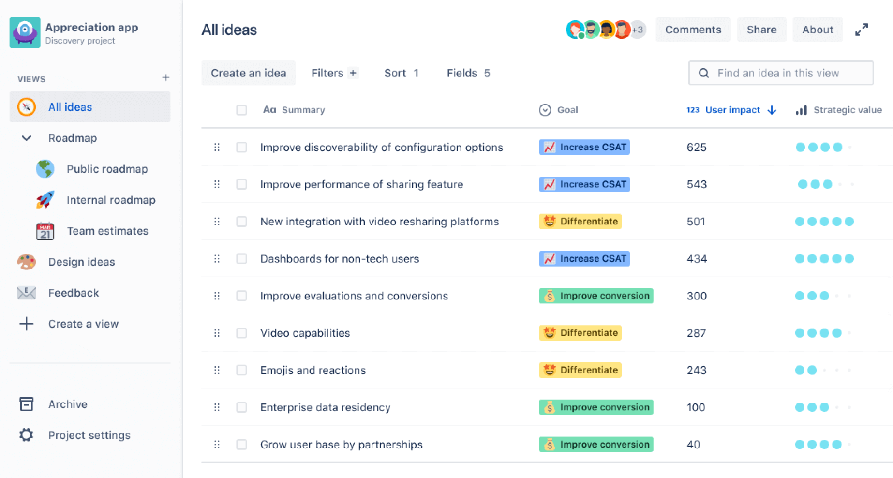893x478 pixels.
Task: Click the fullscreen expand arrows icon
Action: pos(862,30)
